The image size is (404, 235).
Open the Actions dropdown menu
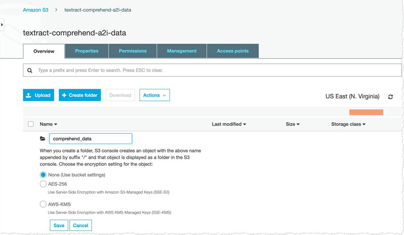click(x=154, y=95)
